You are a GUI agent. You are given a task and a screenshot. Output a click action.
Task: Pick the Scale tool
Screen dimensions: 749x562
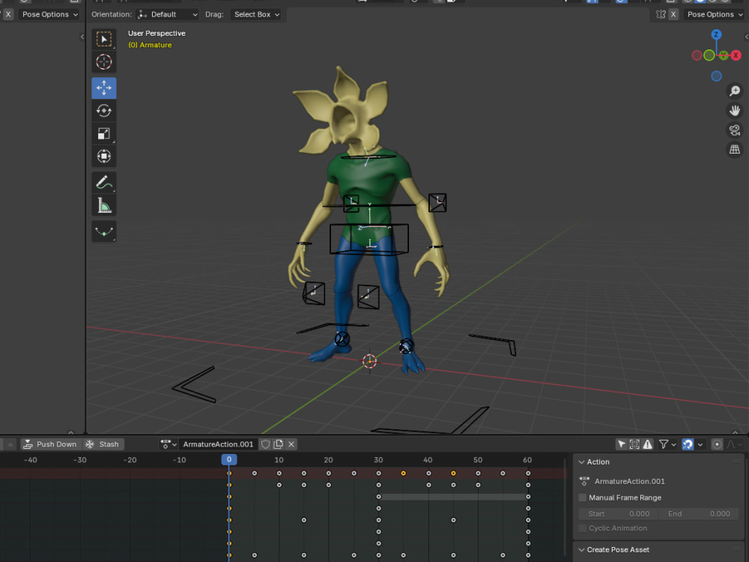coord(103,134)
